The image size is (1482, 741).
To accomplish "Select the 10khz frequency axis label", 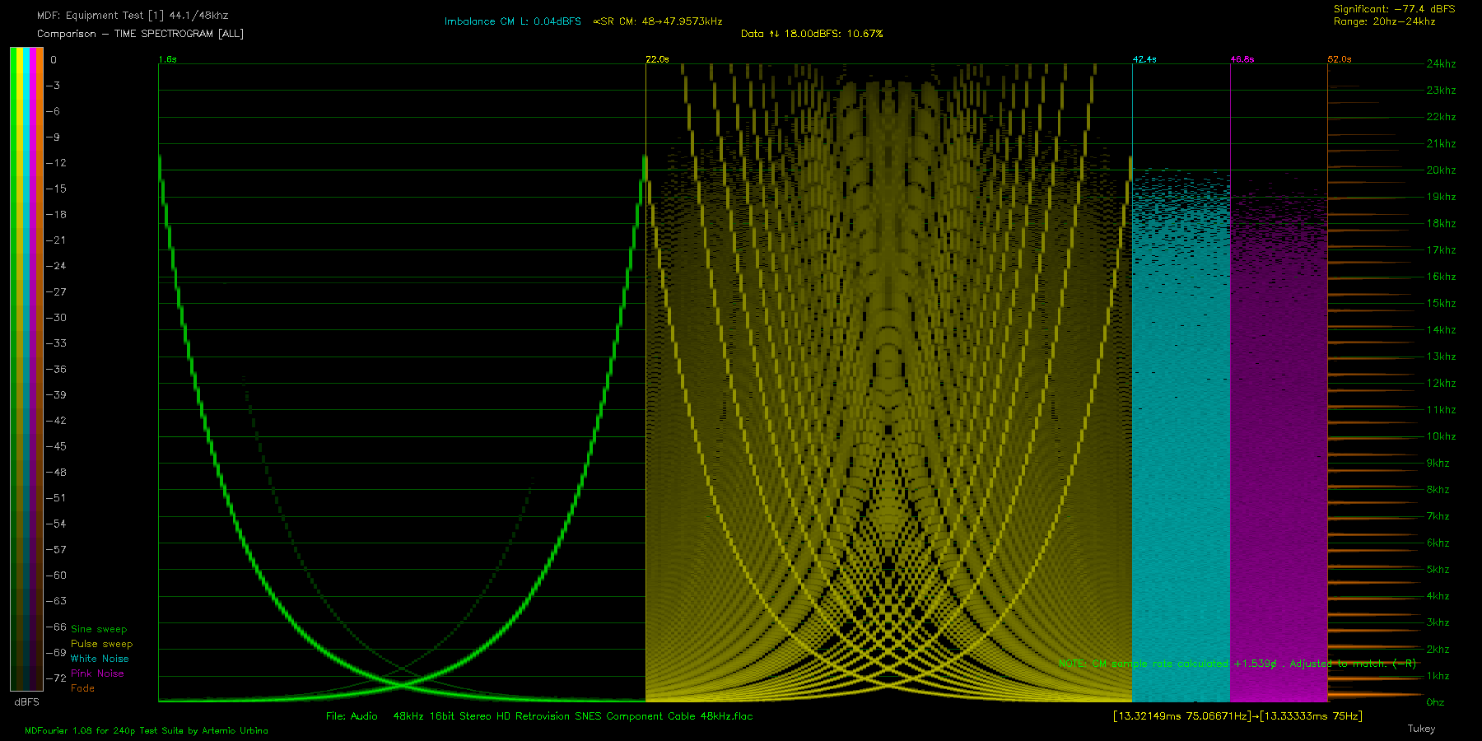I will pyautogui.click(x=1441, y=436).
